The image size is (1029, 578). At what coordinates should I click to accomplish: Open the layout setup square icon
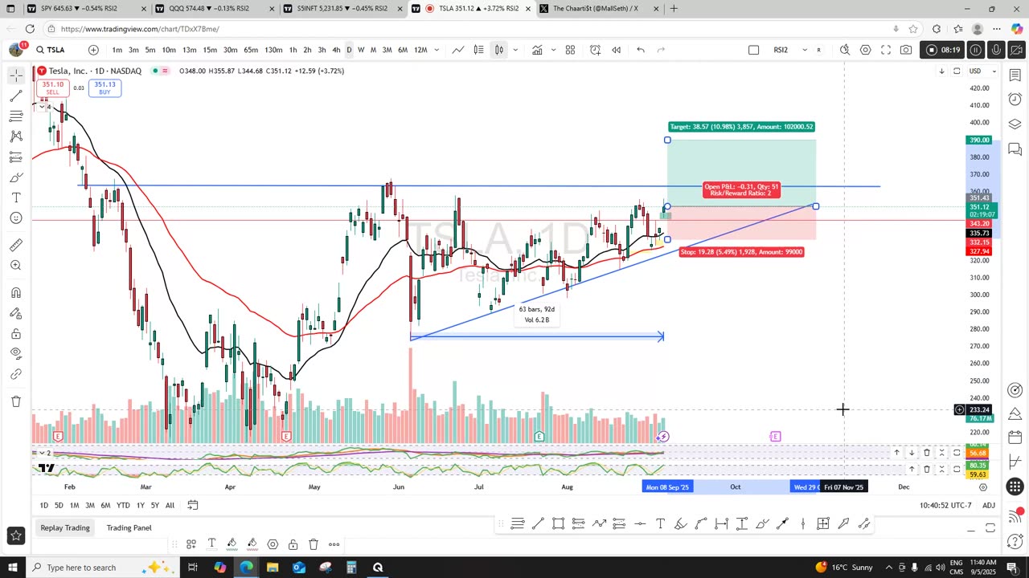[753, 50]
